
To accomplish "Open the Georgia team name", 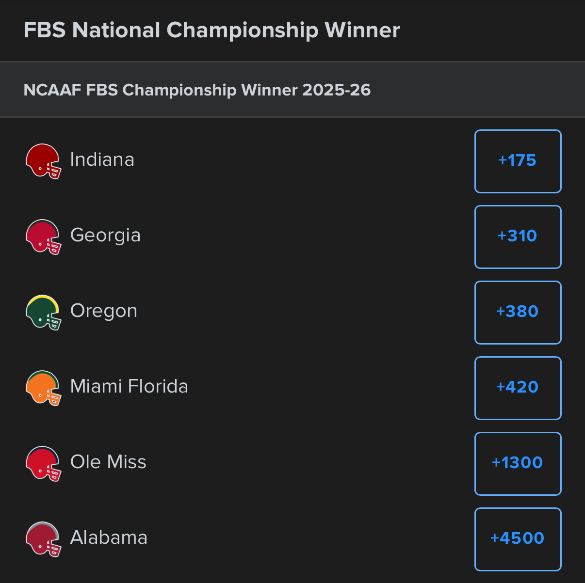I will coord(105,236).
